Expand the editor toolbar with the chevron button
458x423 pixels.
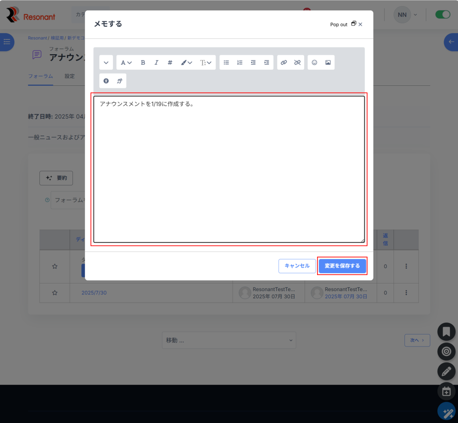tap(106, 63)
